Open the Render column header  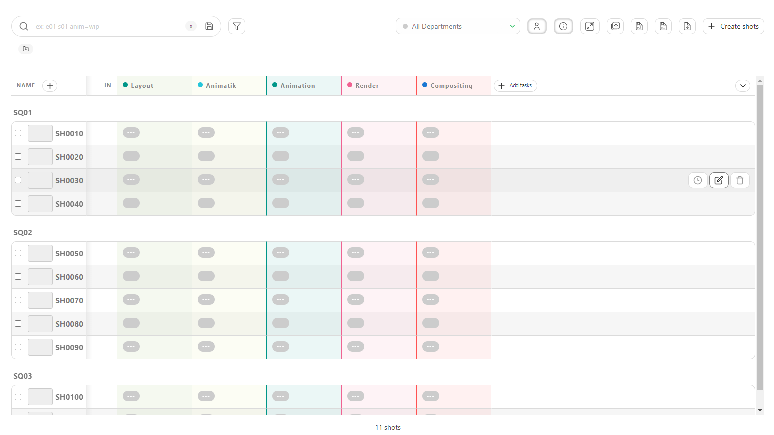click(x=367, y=86)
